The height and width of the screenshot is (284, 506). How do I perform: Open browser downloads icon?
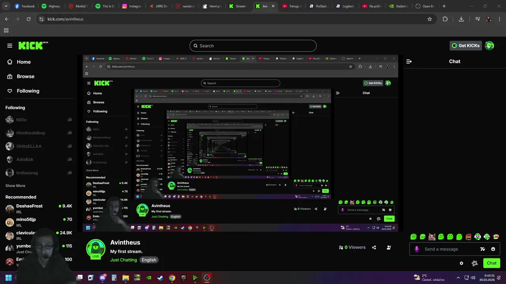(x=461, y=19)
